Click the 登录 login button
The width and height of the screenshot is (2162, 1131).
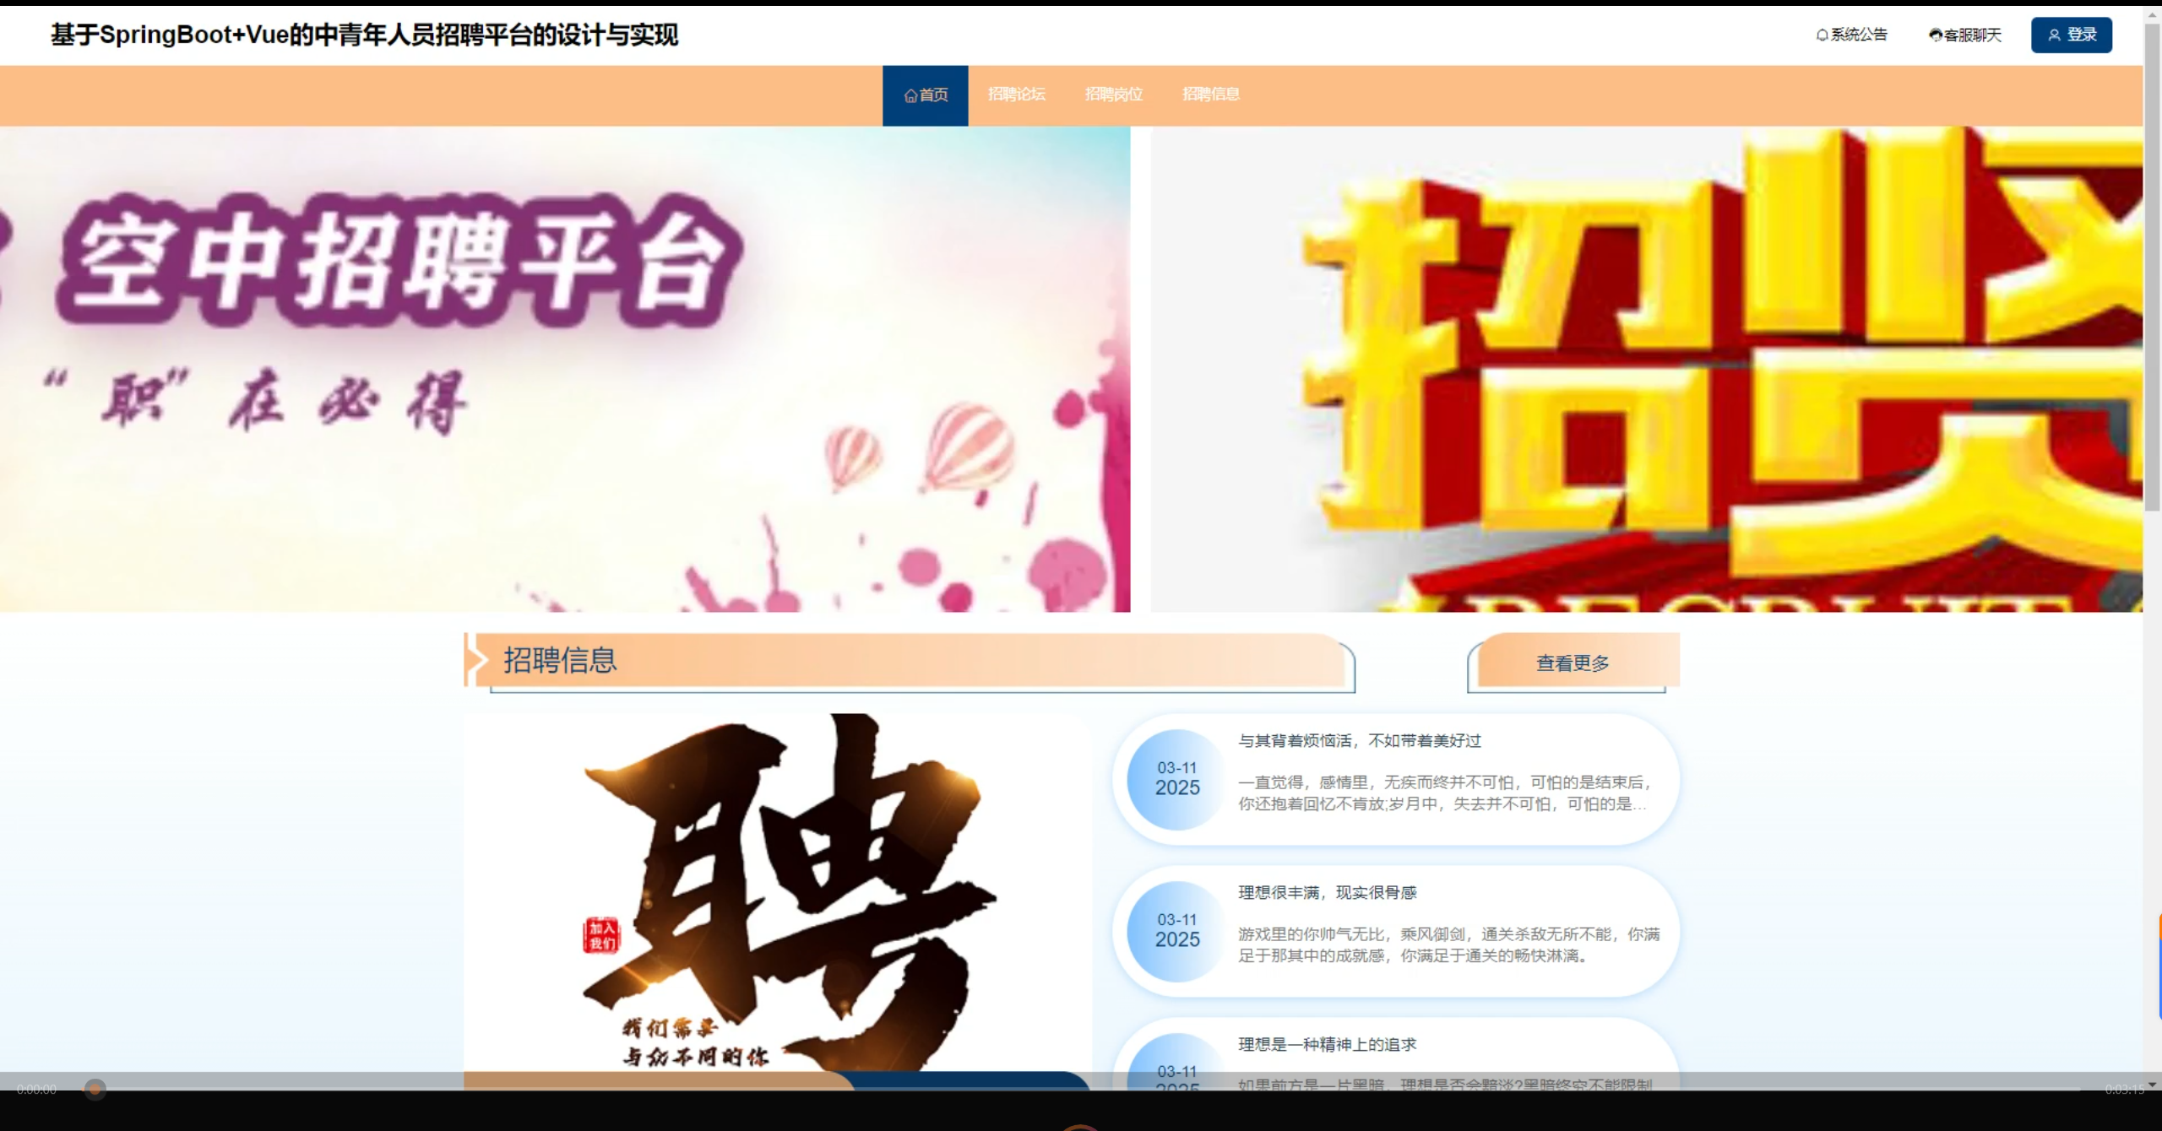[x=2071, y=35]
